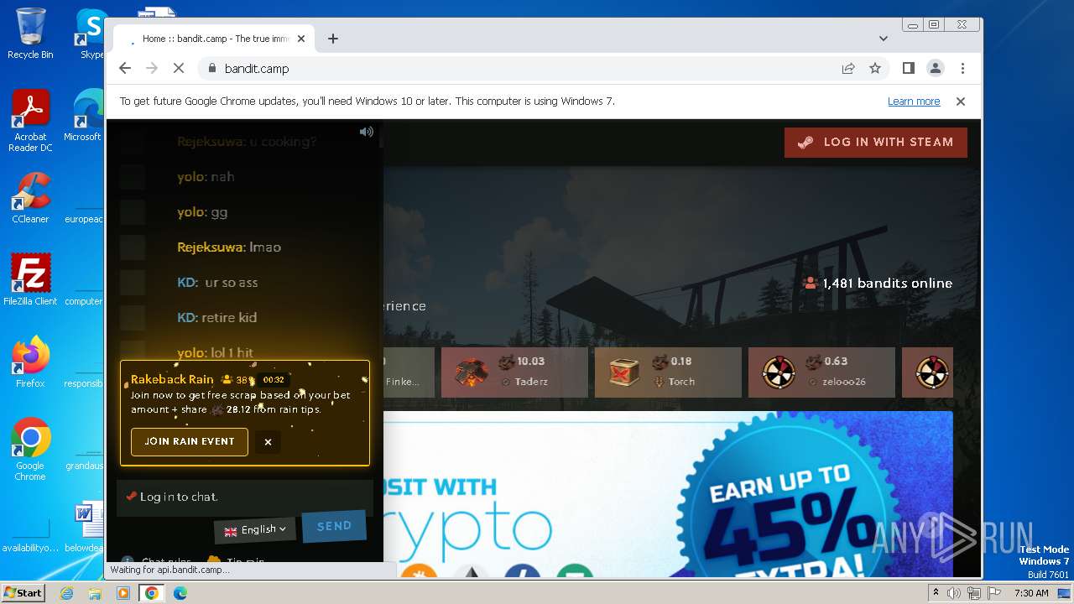Image resolution: width=1074 pixels, height=604 pixels.
Task: Close the bandit.camp tab
Action: click(x=301, y=39)
